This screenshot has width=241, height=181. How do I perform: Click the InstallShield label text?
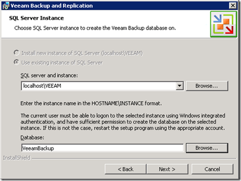[17, 158]
